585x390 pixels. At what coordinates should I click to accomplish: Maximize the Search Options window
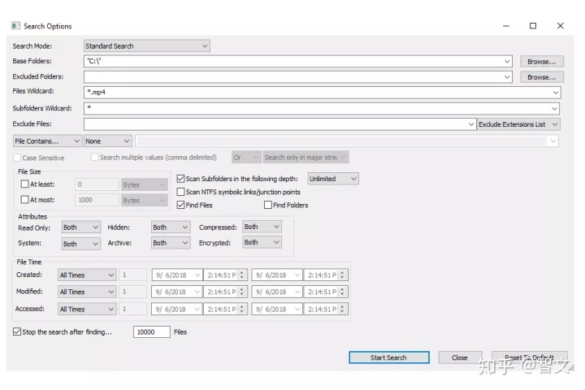point(533,26)
